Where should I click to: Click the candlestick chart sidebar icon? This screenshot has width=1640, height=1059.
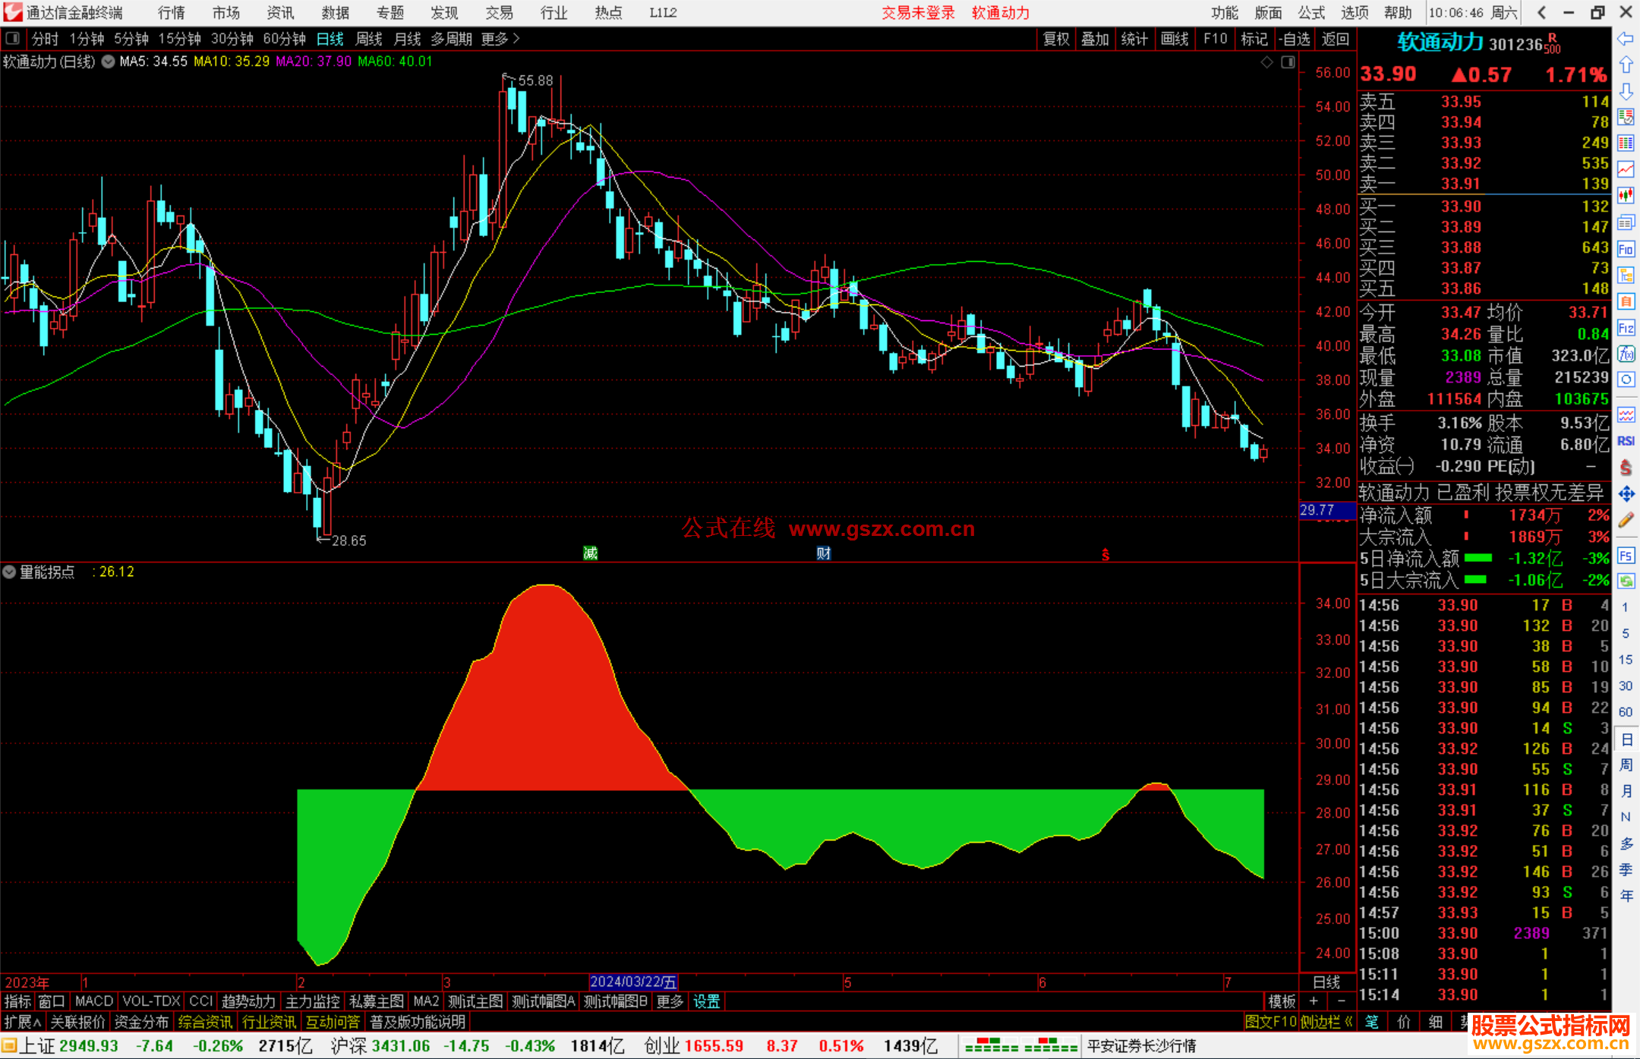(x=1626, y=196)
